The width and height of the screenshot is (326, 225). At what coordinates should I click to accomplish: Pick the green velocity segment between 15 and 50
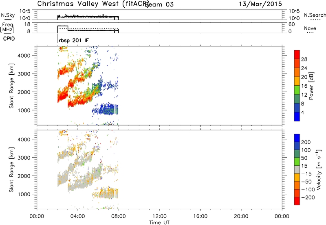297,162
